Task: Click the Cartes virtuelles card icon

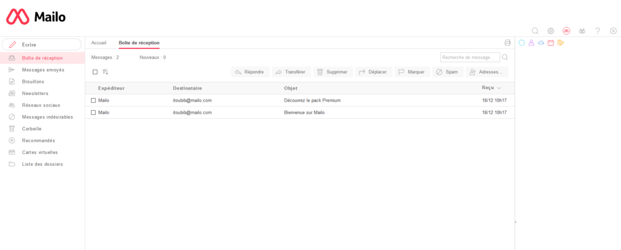Action: (x=12, y=153)
